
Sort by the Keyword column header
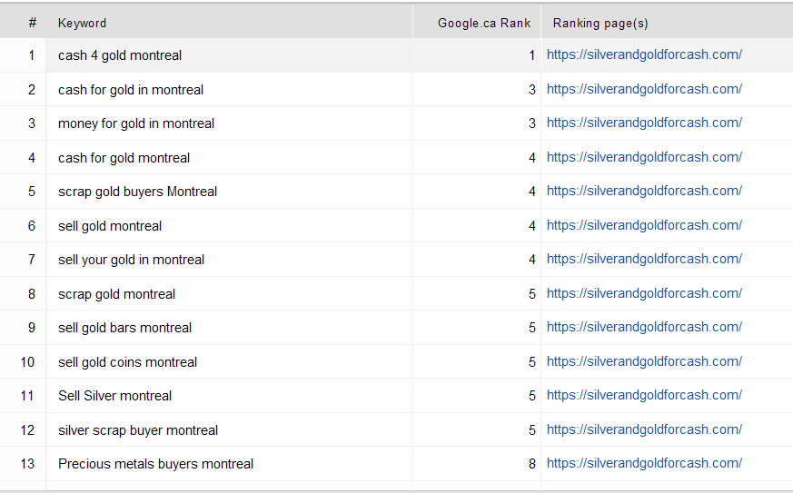(x=82, y=24)
